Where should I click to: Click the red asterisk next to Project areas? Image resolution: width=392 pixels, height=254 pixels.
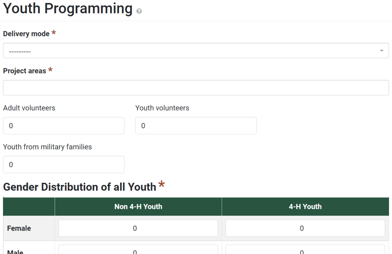pyautogui.click(x=50, y=69)
